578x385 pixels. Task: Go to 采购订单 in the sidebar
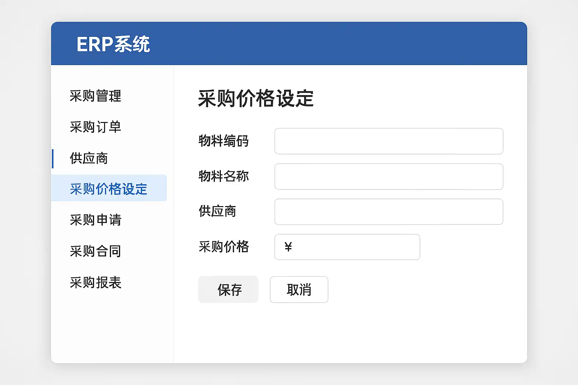[96, 127]
